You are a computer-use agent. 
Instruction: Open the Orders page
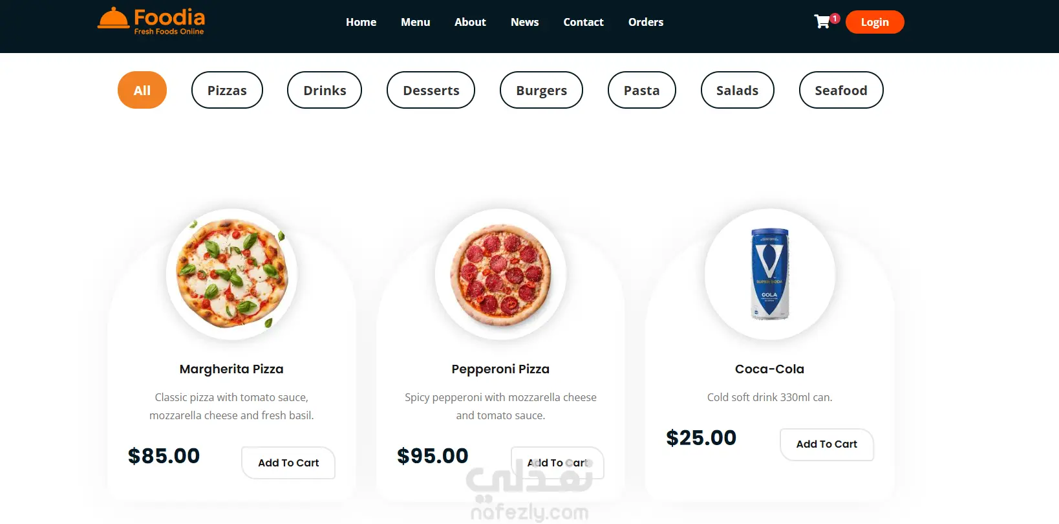[645, 22]
